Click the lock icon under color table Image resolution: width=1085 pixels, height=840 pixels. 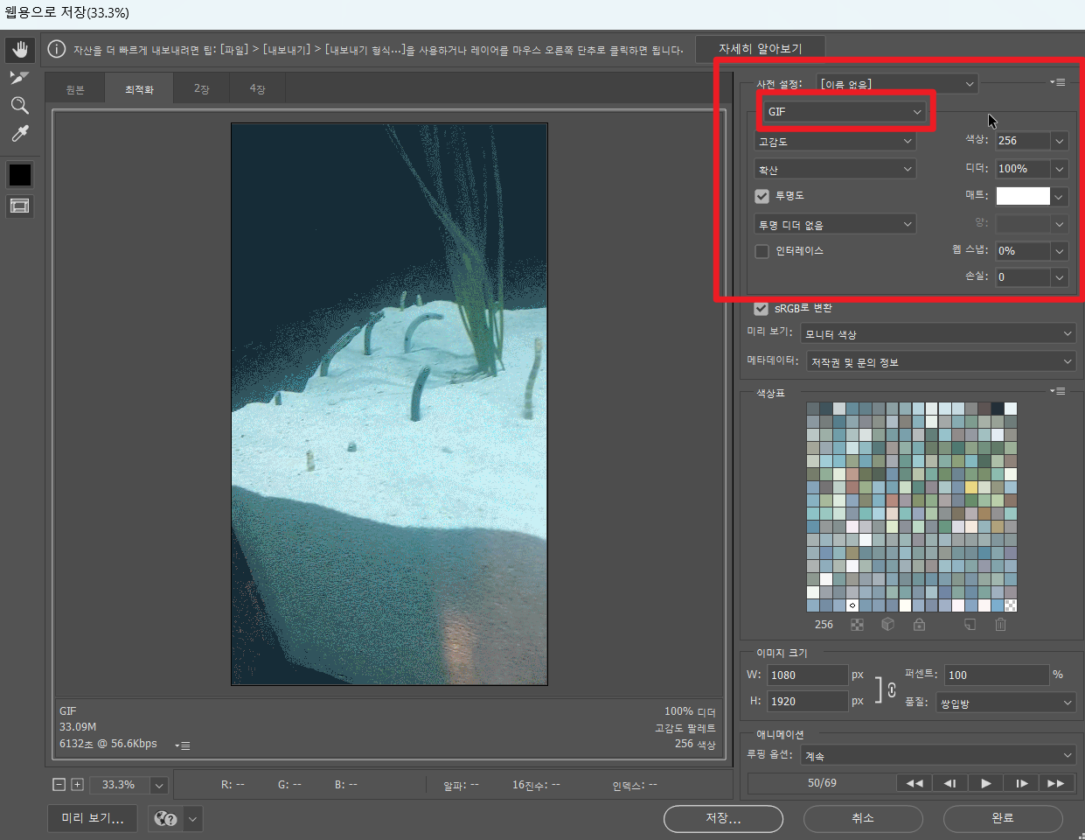919,625
